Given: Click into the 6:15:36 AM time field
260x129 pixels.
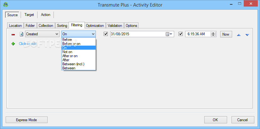Looking at the screenshot, I should 200,34.
